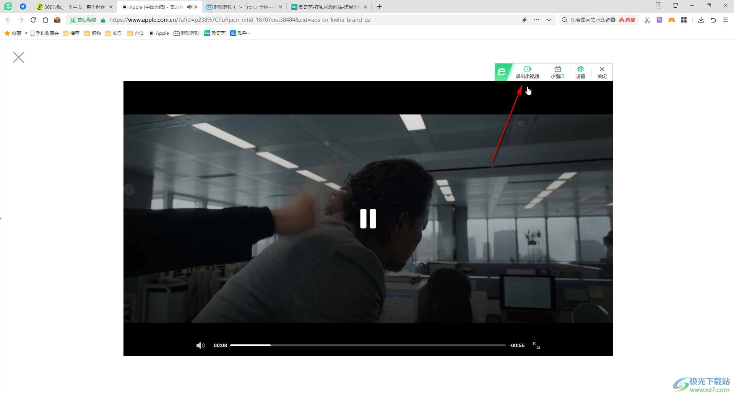Pause the video with the center button
Viewport: 734px width, 396px height.
tap(368, 219)
